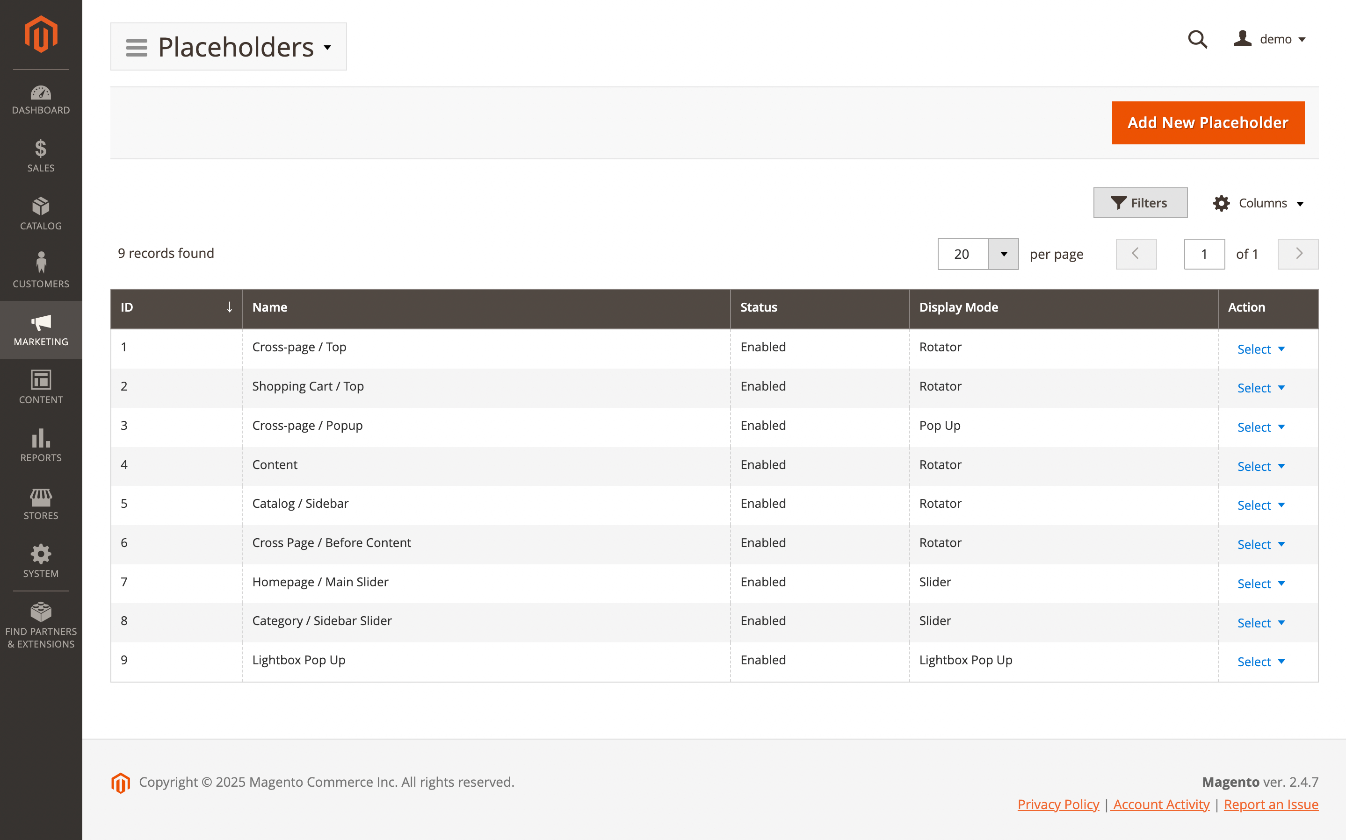The height and width of the screenshot is (840, 1346).
Task: Click the hamburger icon beside Placeholders title
Action: click(x=136, y=47)
